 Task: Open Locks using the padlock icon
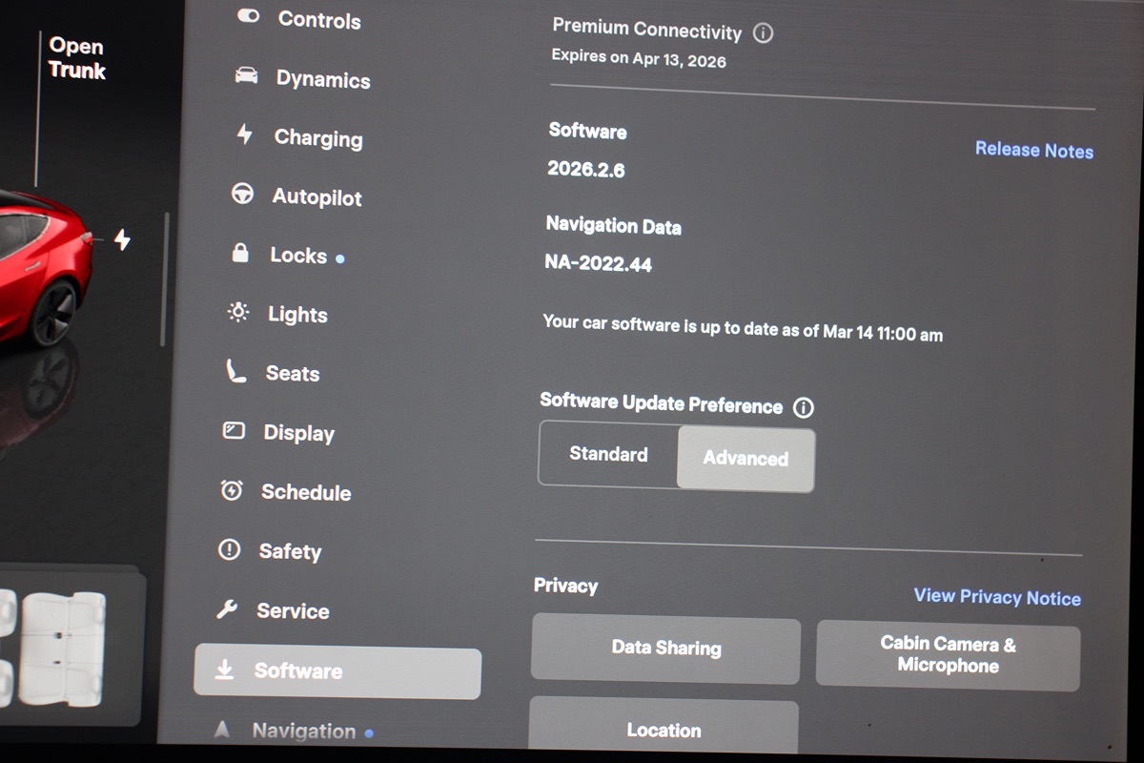coord(240,254)
